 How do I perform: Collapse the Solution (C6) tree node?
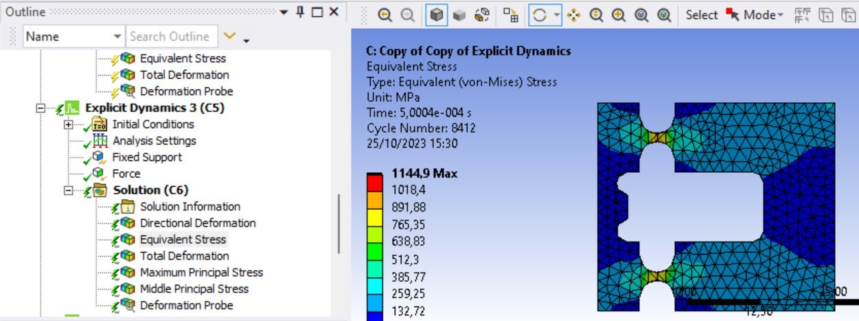[x=68, y=191]
